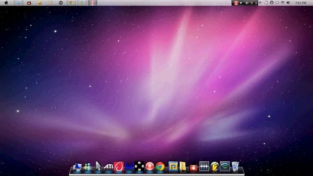This screenshot has height=176, width=313.
Task: Launch the red record button app
Action: tap(150, 166)
